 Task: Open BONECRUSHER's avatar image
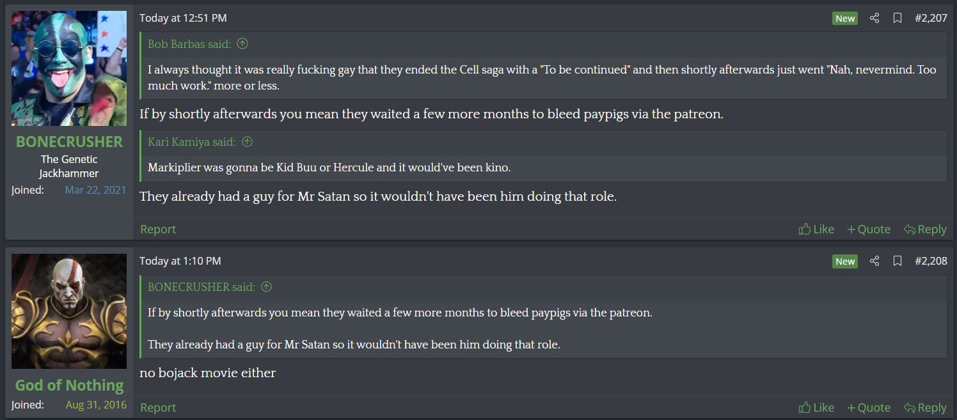[69, 68]
